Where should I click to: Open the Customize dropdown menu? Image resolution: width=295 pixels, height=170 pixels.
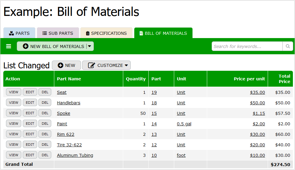126,65
